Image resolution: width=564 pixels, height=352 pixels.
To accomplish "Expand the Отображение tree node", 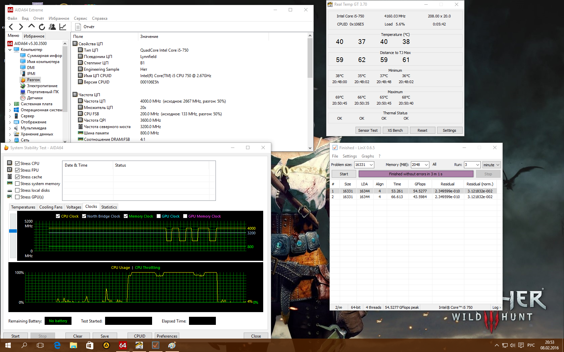I will [x=10, y=122].
